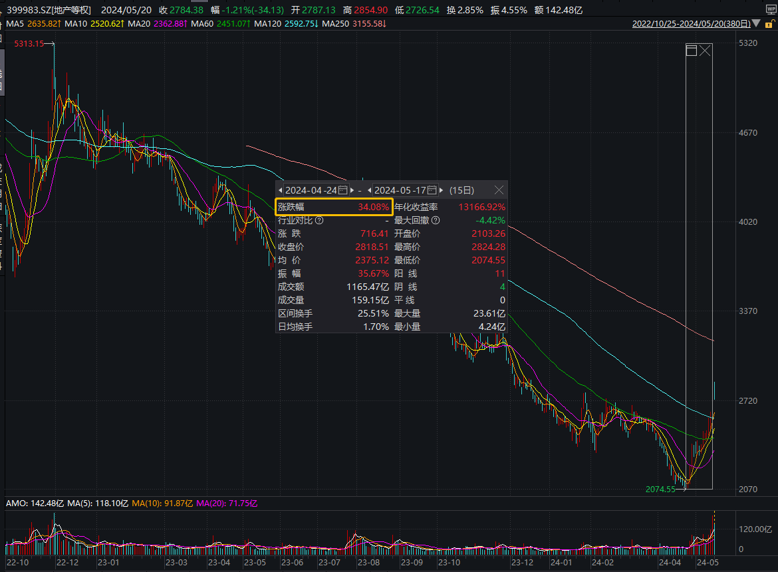The height and width of the screenshot is (572, 778).
Task: Click help icon beside 最大回撤
Action: tap(436, 220)
